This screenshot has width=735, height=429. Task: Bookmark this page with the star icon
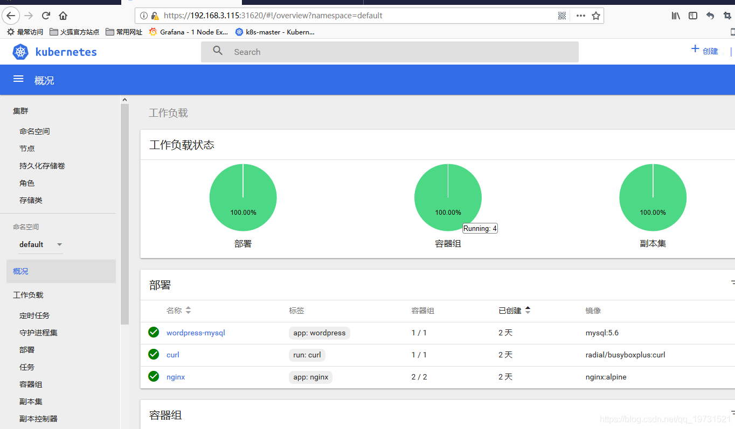coord(596,16)
